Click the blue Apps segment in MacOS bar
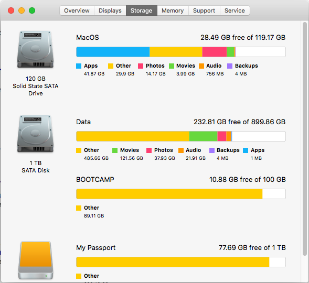The image size is (309, 283). pyautogui.click(x=113, y=52)
